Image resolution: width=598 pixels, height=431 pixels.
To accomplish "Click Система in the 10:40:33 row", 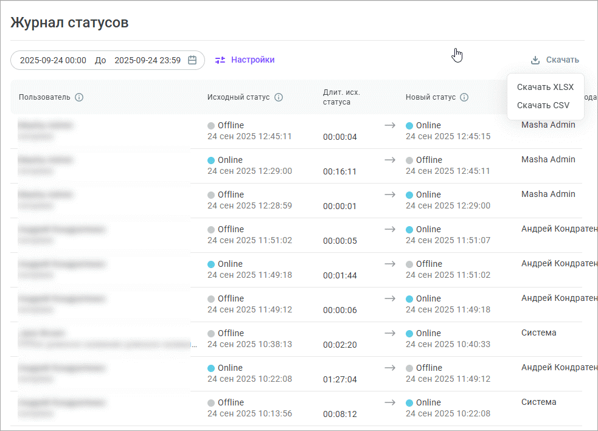I will pos(538,333).
